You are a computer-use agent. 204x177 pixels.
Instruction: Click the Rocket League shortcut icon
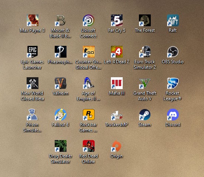click(x=173, y=83)
